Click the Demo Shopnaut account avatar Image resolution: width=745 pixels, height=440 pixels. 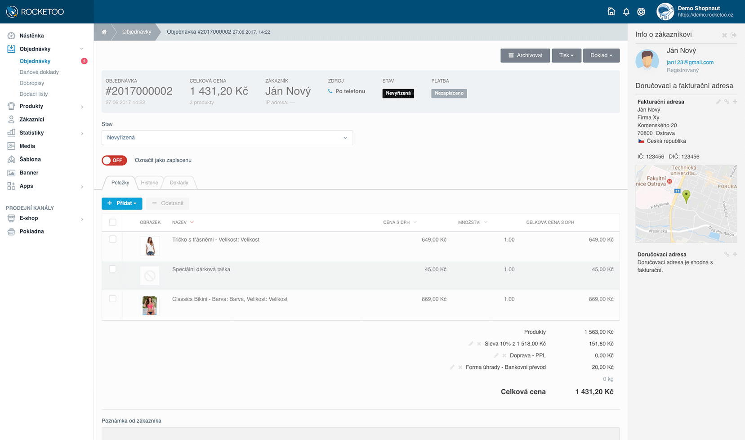(665, 12)
